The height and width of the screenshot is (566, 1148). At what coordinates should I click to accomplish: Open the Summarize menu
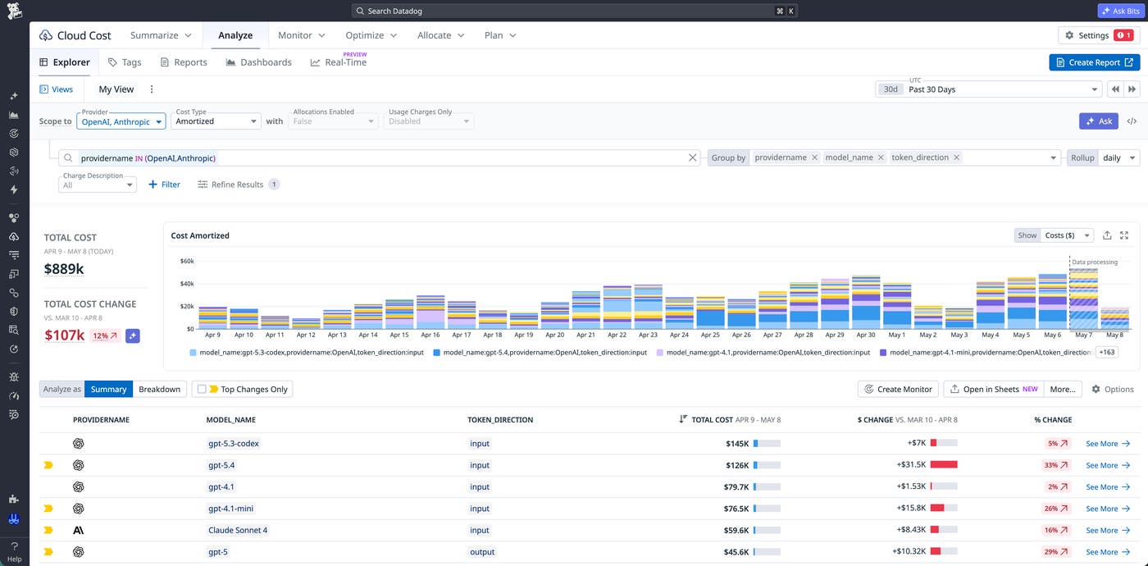tap(161, 35)
